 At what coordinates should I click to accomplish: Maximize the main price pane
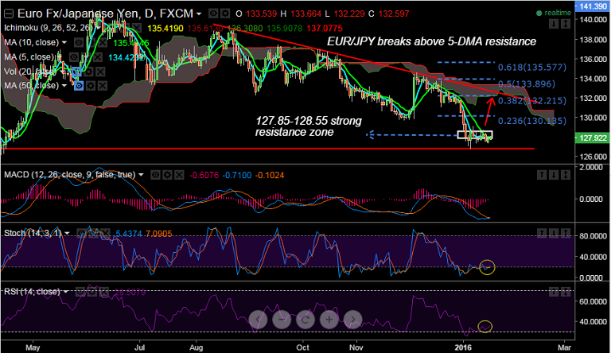point(566,24)
